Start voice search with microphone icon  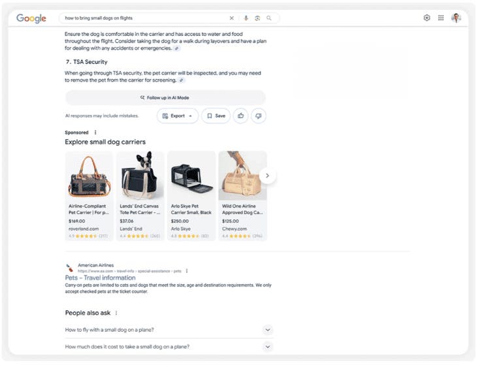pyautogui.click(x=246, y=18)
